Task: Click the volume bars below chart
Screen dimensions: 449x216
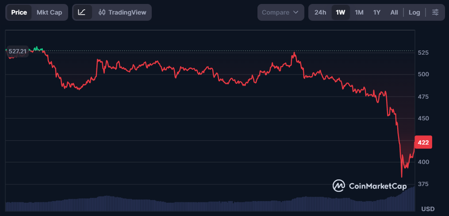Action: [210, 206]
